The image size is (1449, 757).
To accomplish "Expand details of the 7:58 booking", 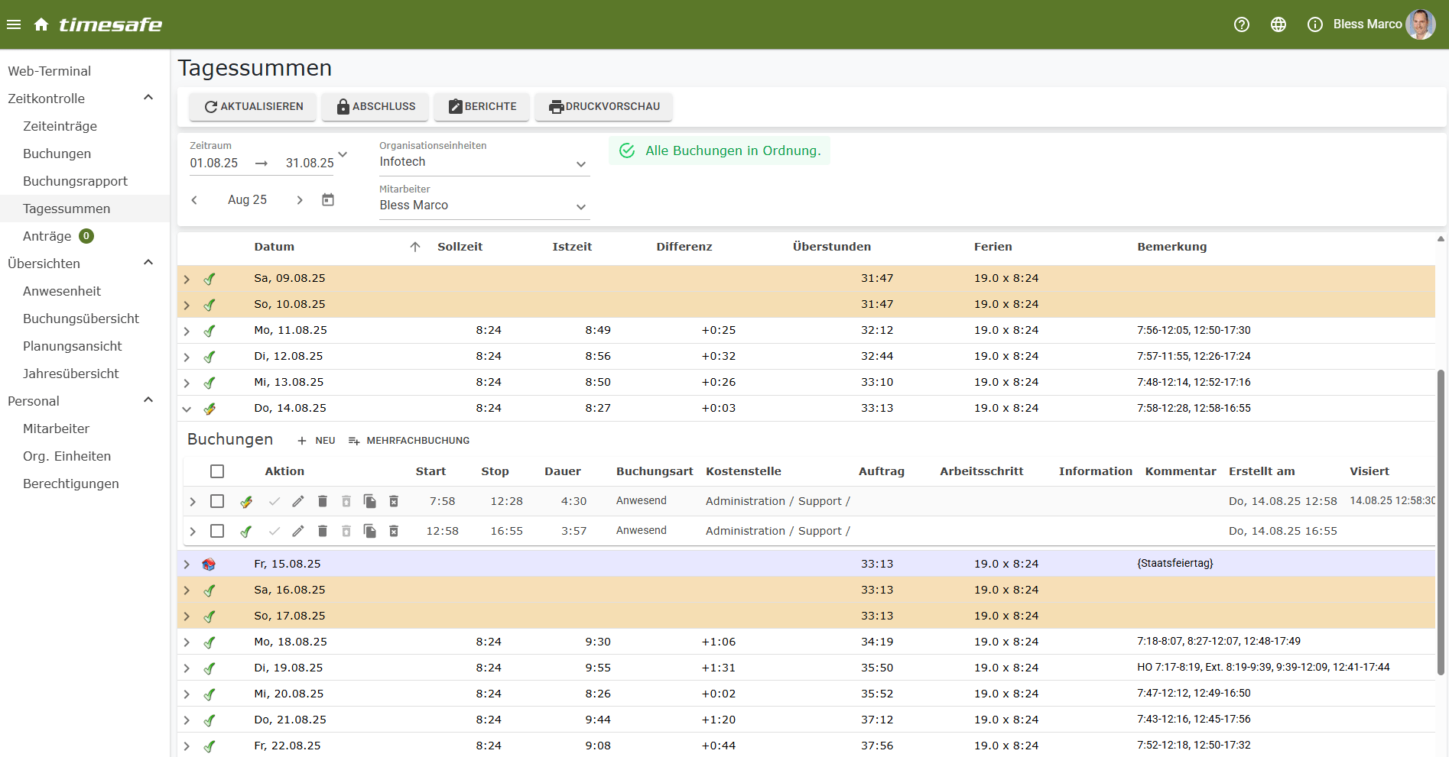I will pos(193,502).
